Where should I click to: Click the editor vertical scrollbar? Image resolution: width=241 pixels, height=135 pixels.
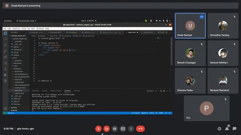pyautogui.click(x=171, y=51)
